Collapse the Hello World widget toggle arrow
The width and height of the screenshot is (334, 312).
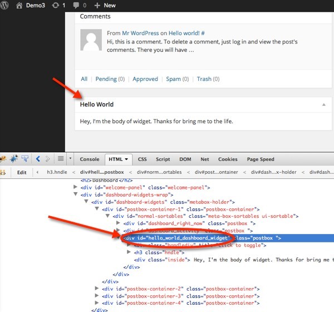[x=324, y=105]
